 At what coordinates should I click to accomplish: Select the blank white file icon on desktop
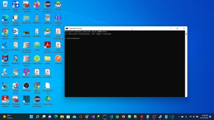coord(47,88)
